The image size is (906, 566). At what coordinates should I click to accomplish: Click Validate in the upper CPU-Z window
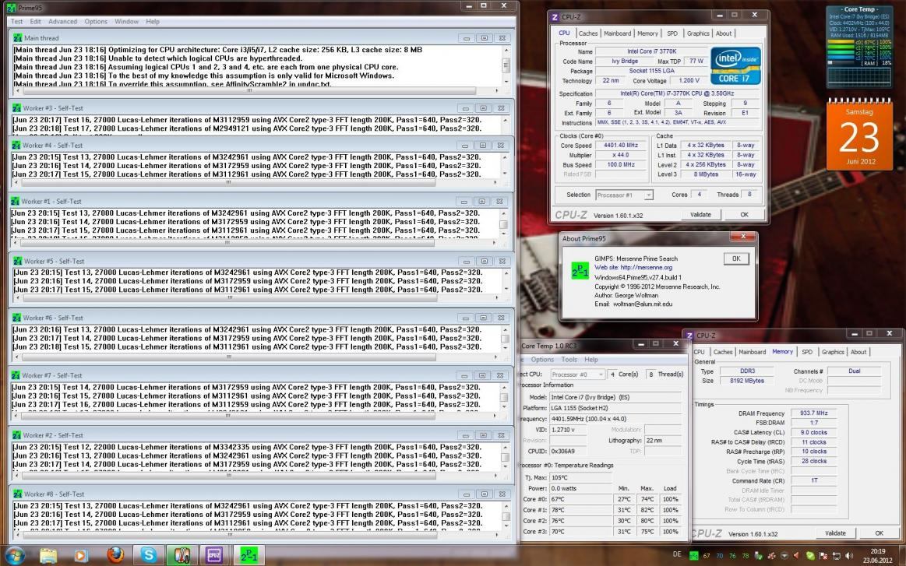[x=700, y=214]
